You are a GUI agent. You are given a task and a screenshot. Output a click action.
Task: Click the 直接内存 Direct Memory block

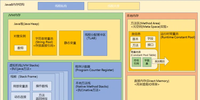tap(161, 88)
